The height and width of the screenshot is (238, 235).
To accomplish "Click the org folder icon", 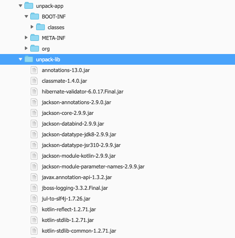I will tap(35, 48).
